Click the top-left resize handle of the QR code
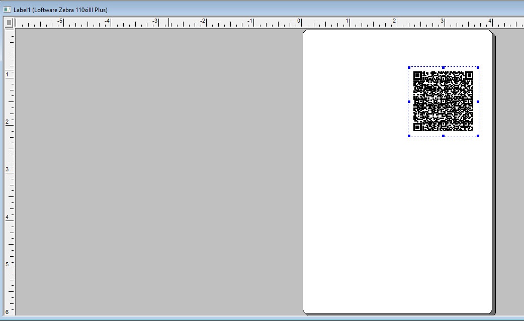 point(409,68)
